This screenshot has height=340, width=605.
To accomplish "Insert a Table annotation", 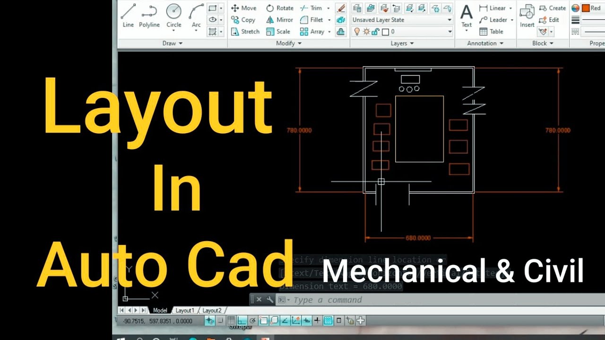I will tap(491, 32).
